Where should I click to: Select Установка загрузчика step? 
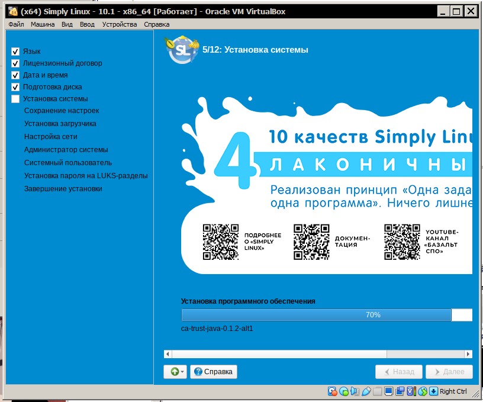tap(60, 124)
